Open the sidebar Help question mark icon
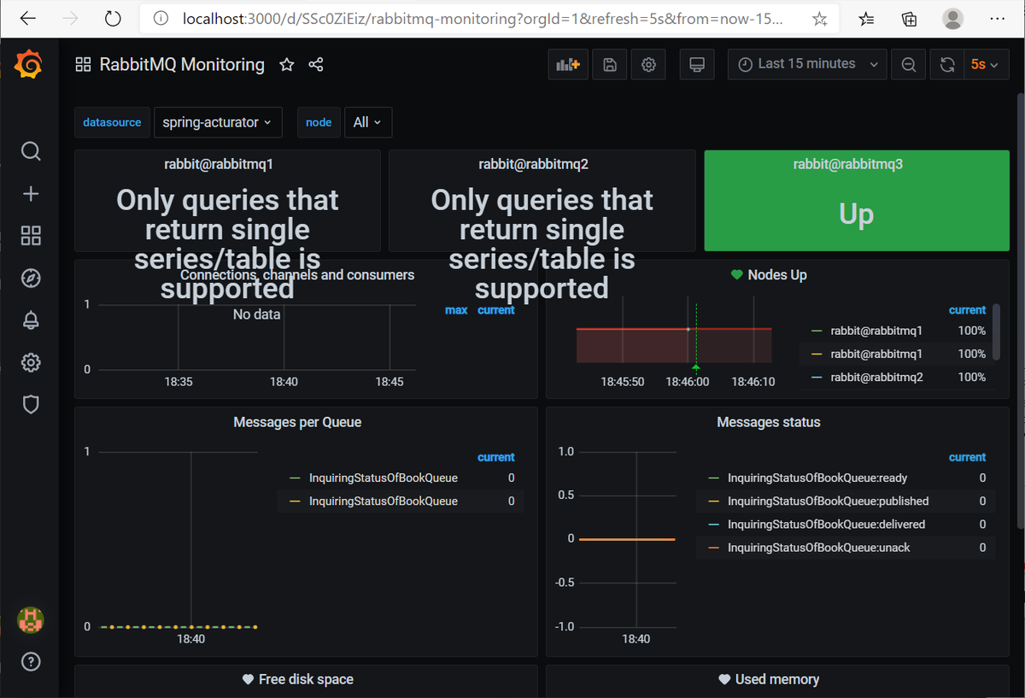The image size is (1025, 698). 31,661
